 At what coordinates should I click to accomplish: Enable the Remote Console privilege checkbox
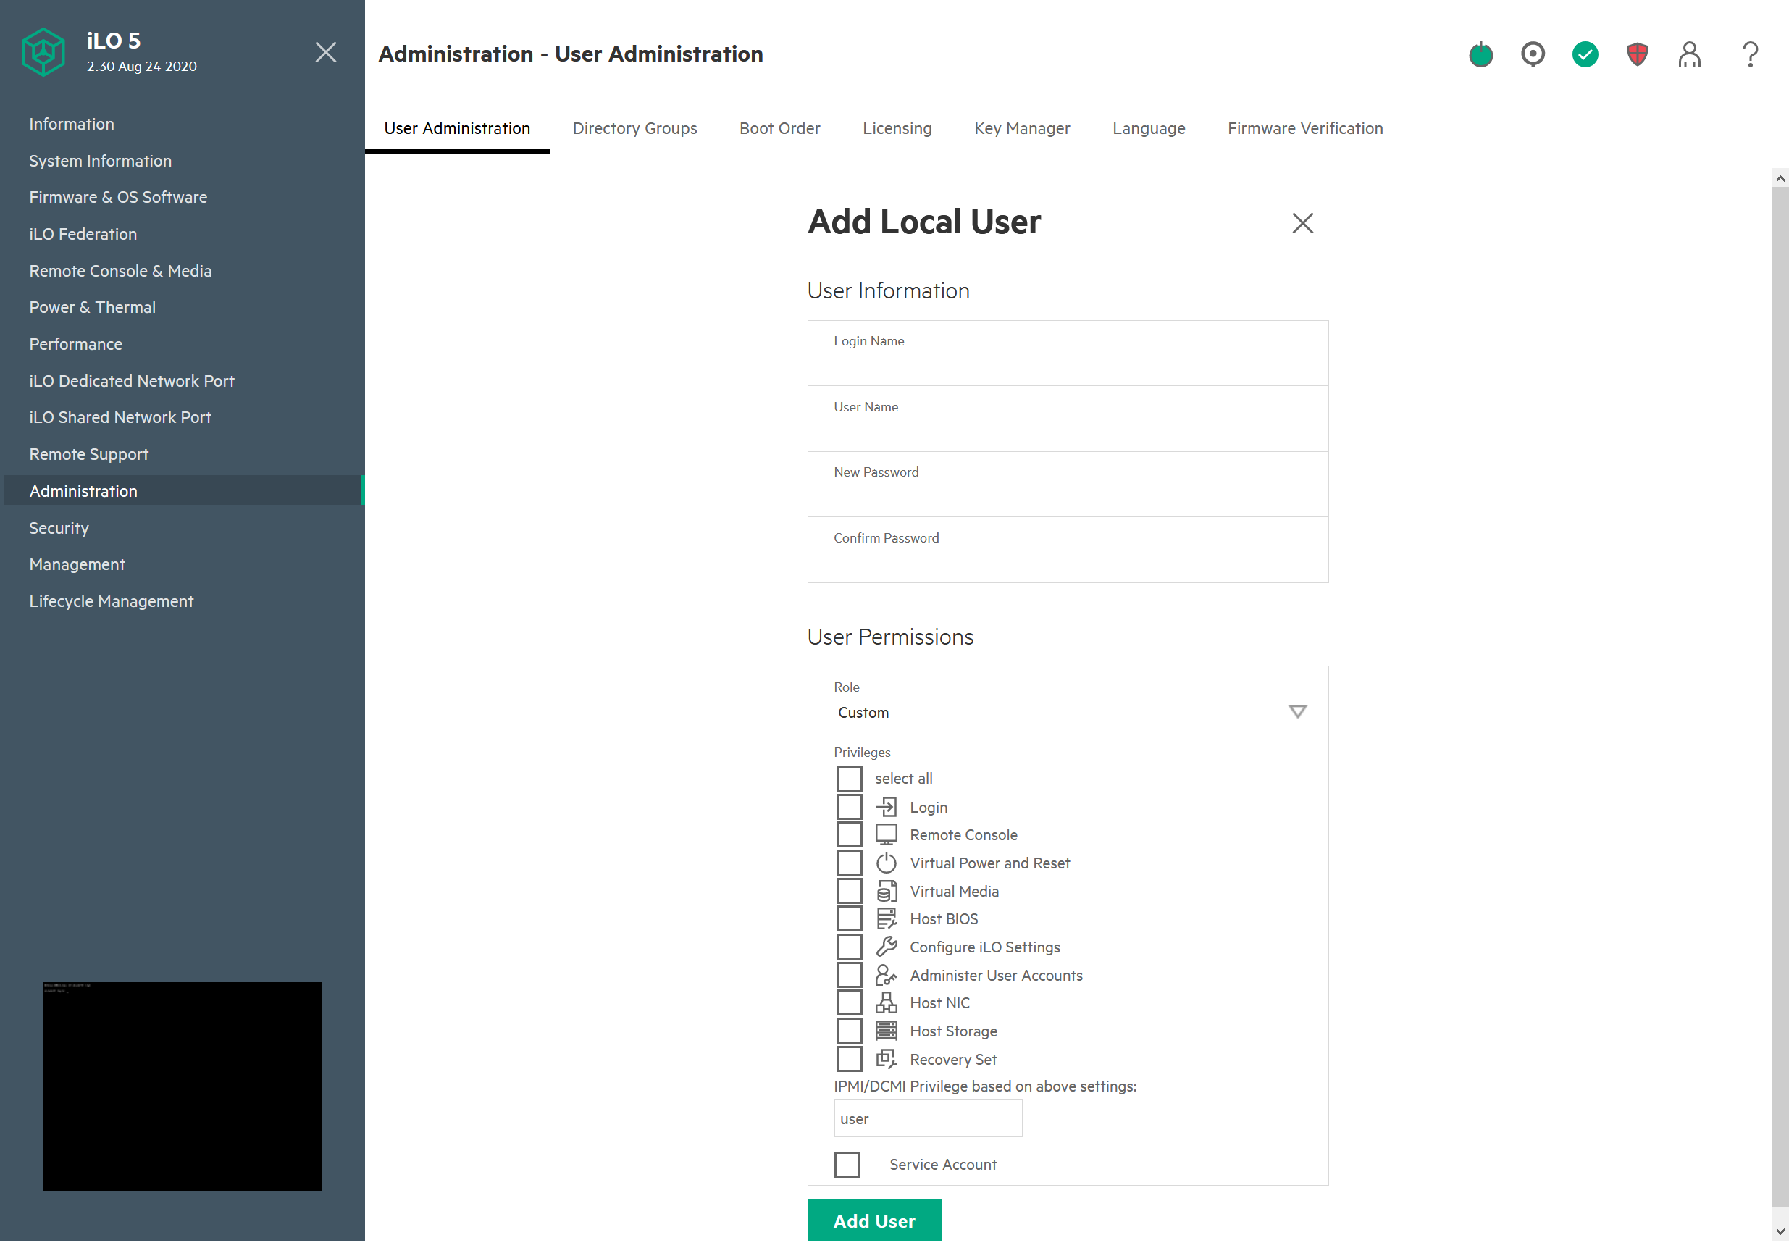850,834
